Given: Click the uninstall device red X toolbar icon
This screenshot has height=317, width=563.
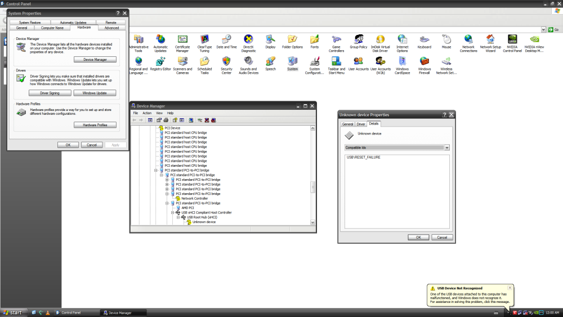Looking at the screenshot, I should click(x=207, y=120).
